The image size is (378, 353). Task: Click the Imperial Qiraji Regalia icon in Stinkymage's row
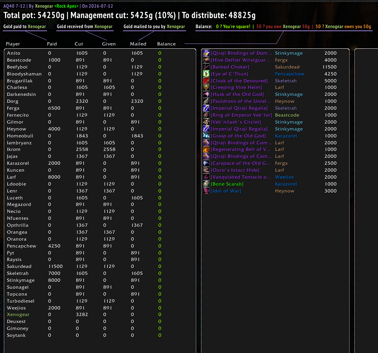click(206, 129)
